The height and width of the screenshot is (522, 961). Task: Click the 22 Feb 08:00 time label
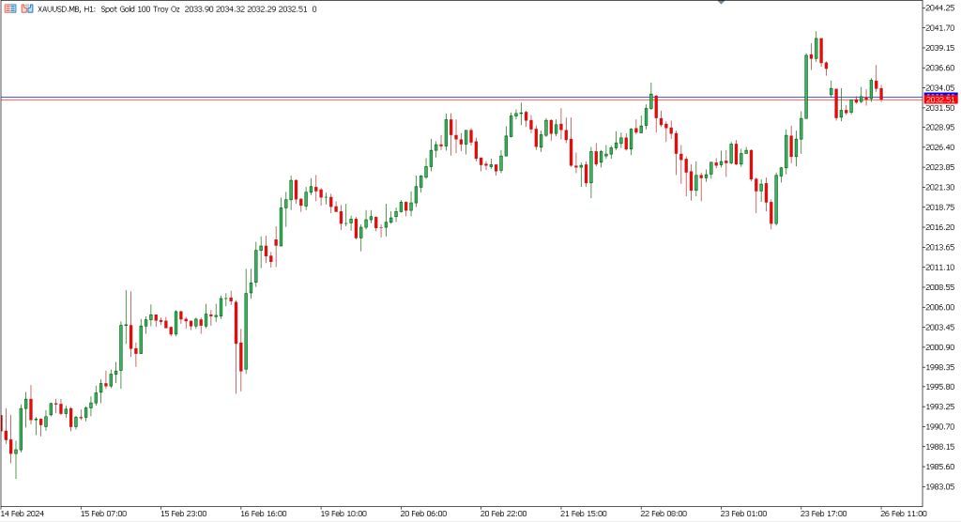[x=664, y=514]
